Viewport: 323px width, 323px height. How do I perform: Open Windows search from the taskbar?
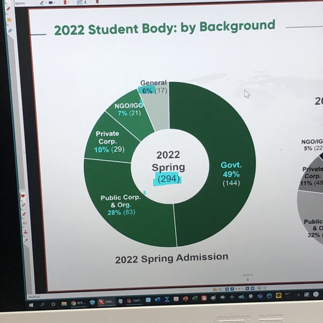pos(42,305)
